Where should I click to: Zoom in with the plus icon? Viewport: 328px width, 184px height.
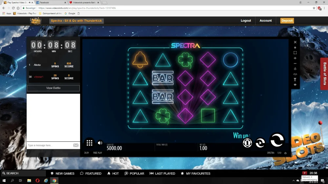click(295, 58)
